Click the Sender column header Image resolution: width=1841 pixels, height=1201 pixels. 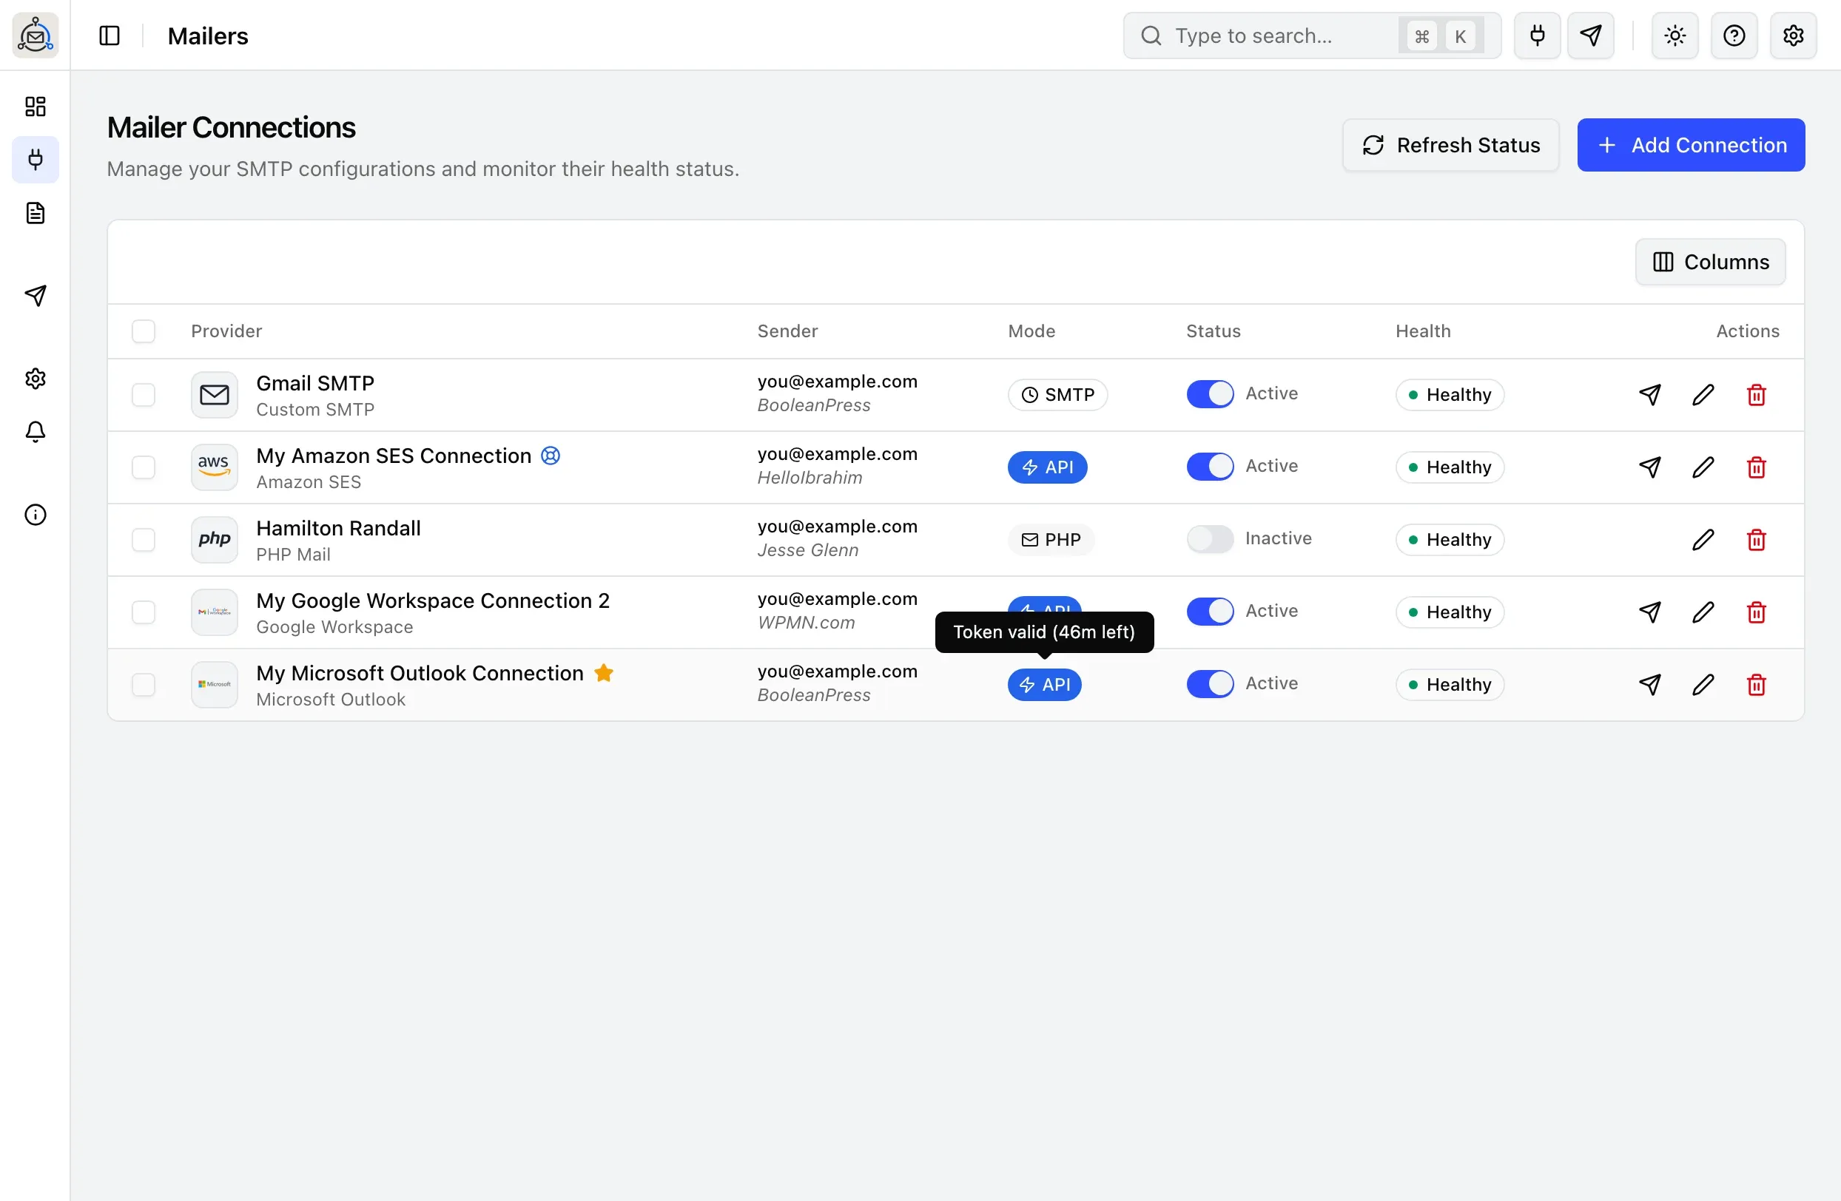coord(787,331)
